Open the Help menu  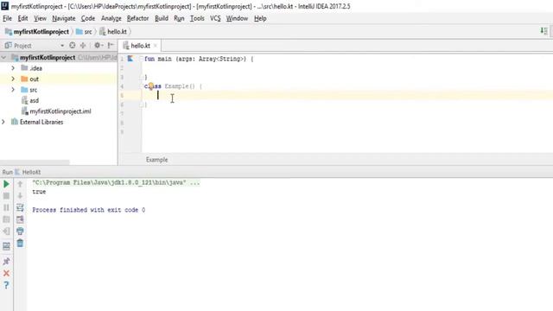click(x=260, y=18)
